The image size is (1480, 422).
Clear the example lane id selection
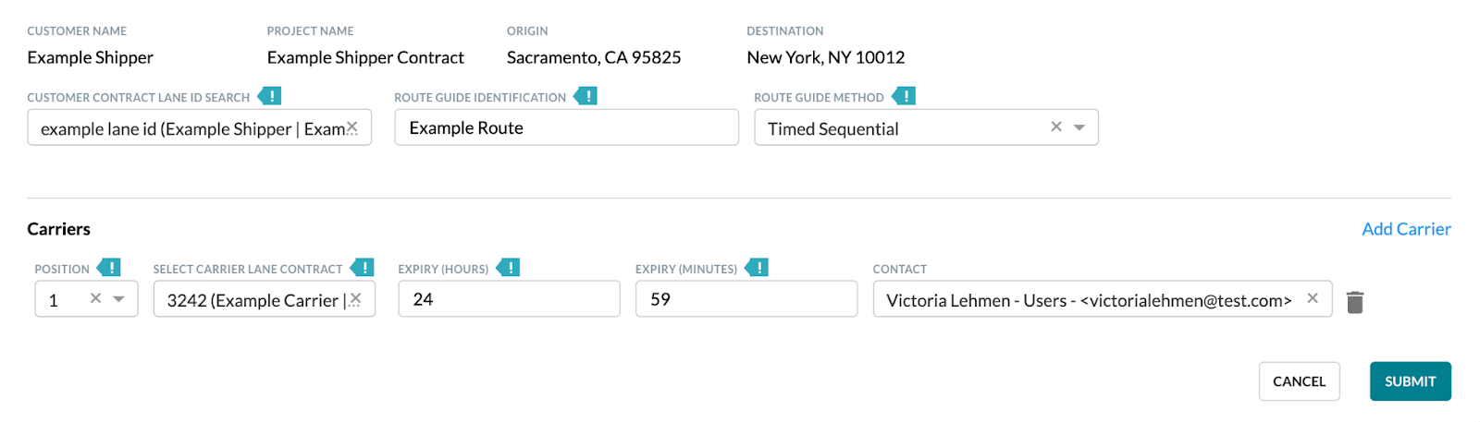352,127
